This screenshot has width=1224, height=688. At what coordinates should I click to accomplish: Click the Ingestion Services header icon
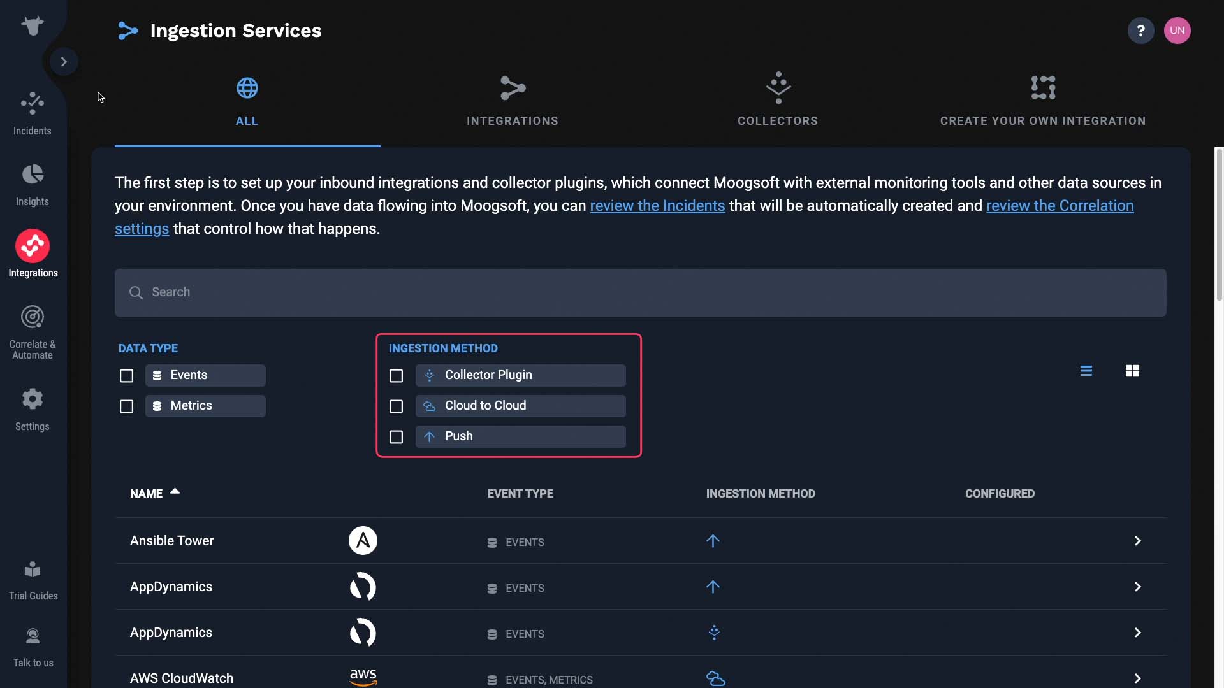tap(127, 31)
